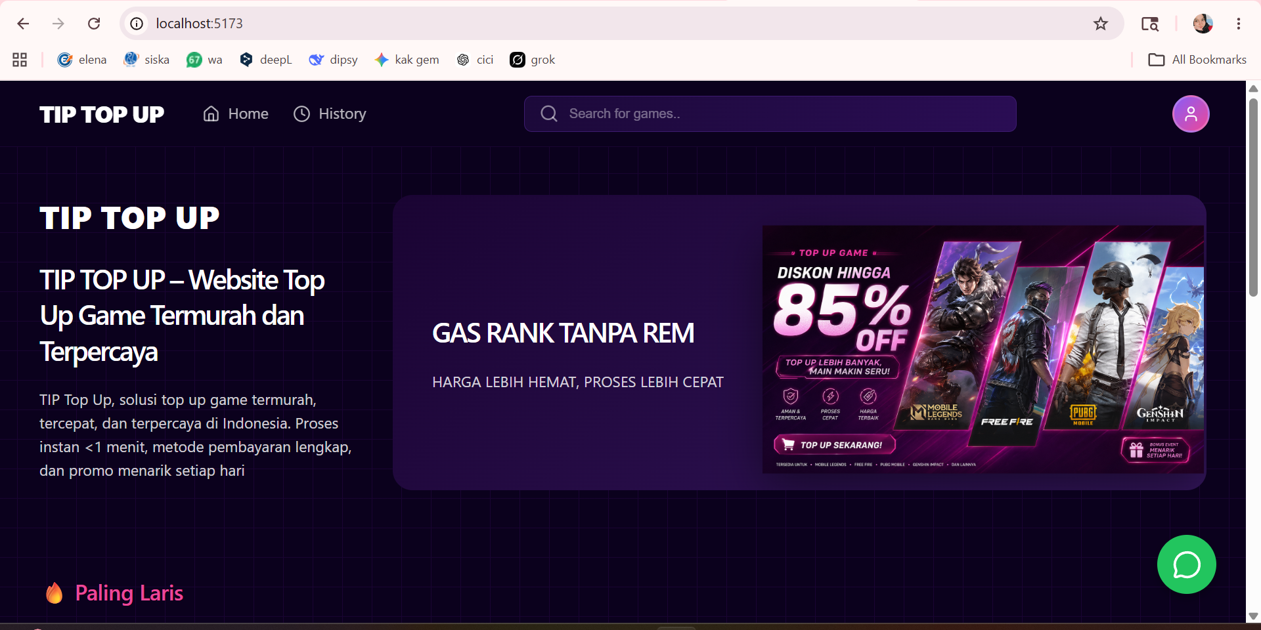Open the apps grid in bookmarks bar

click(20, 60)
